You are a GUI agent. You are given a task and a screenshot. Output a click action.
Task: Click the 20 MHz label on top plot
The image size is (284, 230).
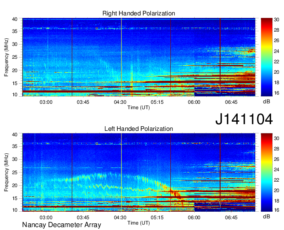[x=15, y=70]
